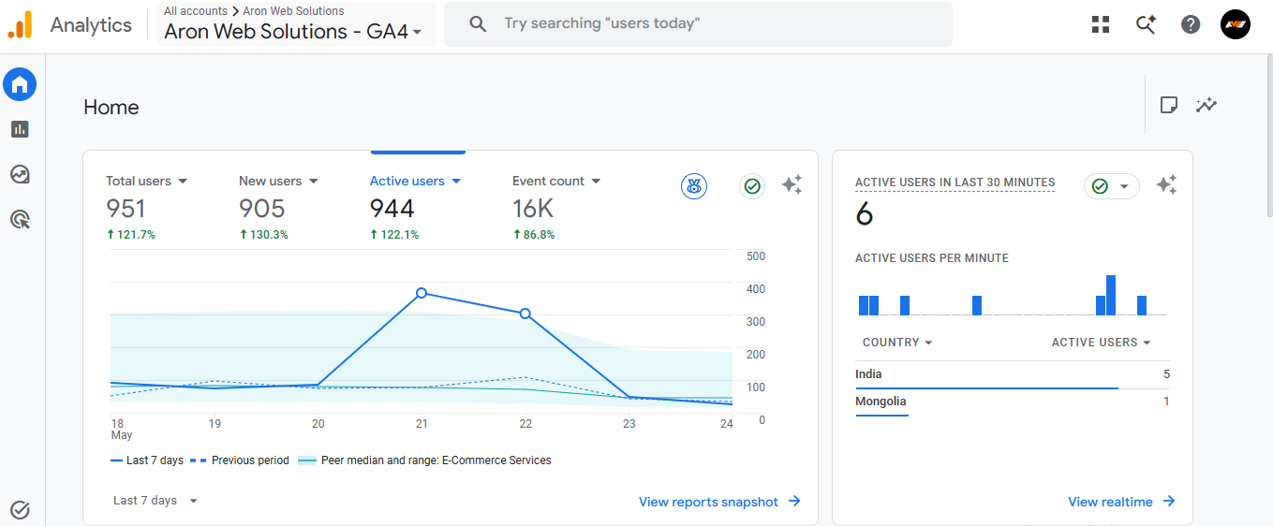Image resolution: width=1273 pixels, height=526 pixels.
Task: Click the India country row
Action: coord(1013,374)
